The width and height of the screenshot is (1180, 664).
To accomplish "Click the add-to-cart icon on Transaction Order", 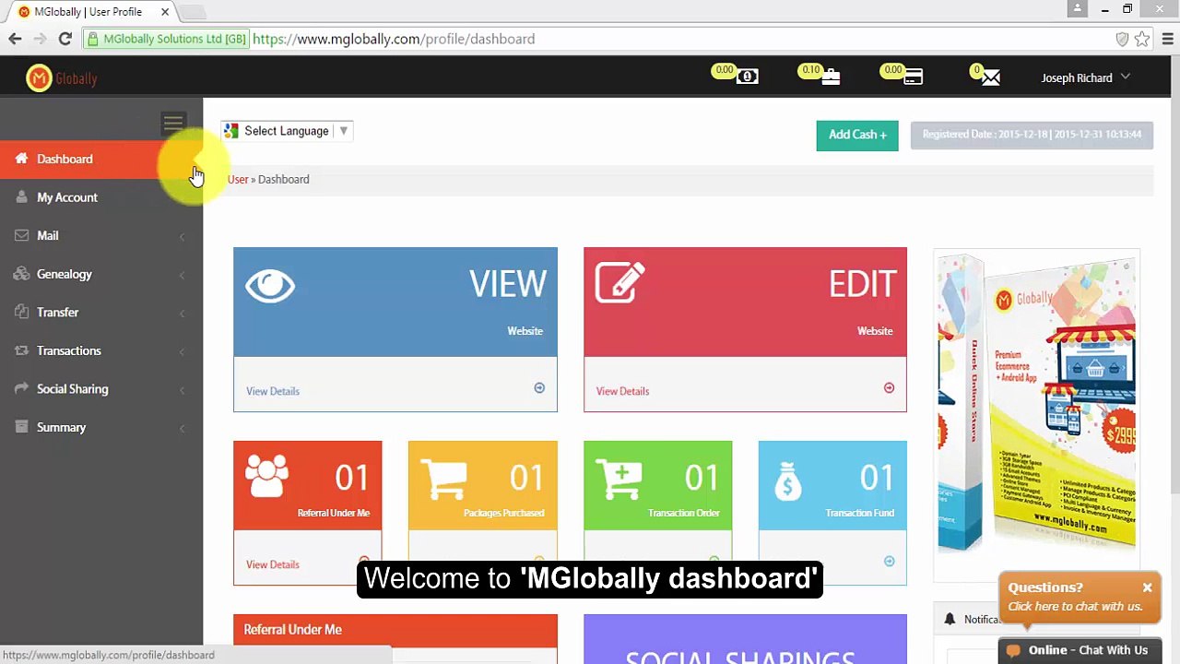I will pos(619,480).
